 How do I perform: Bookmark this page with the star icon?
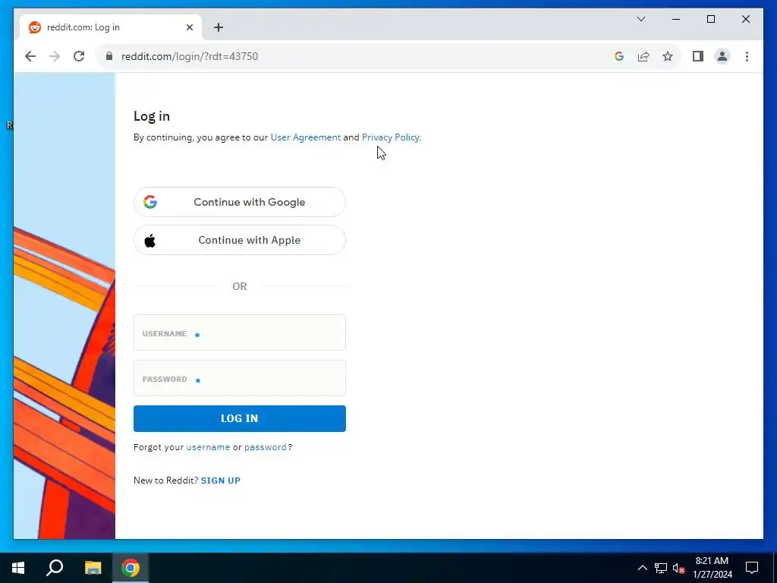tap(668, 56)
